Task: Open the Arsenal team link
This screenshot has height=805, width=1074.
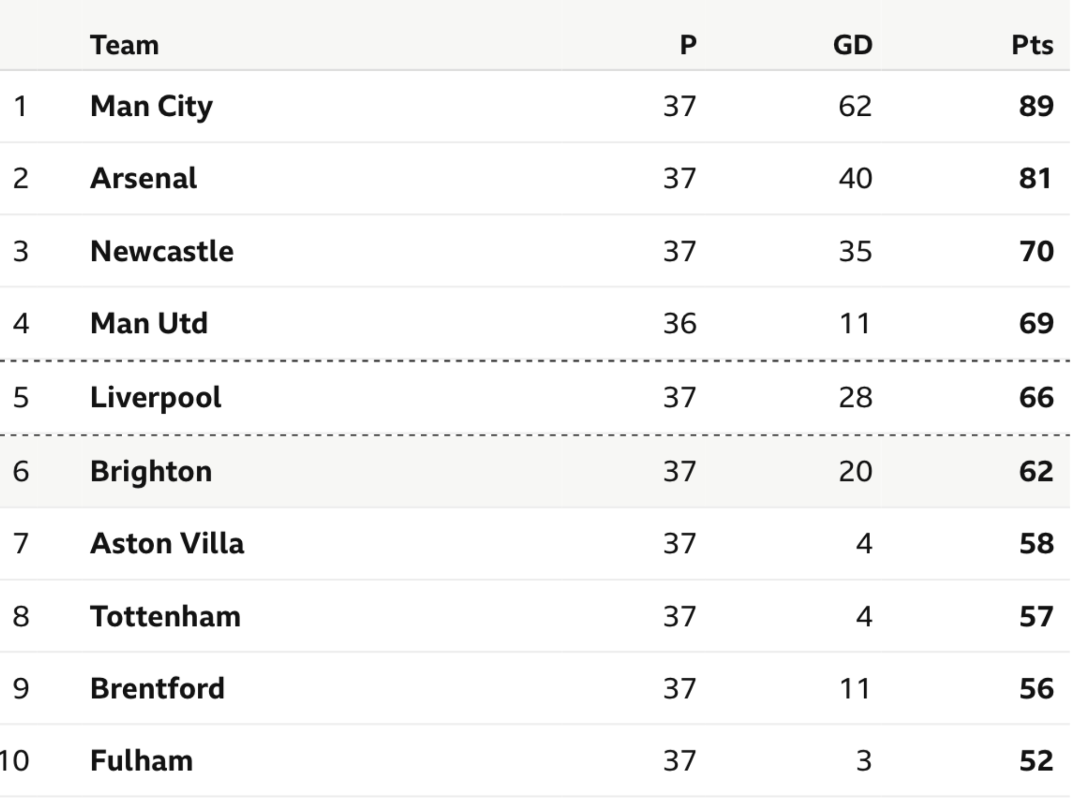Action: 143,178
